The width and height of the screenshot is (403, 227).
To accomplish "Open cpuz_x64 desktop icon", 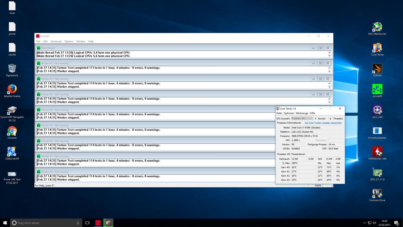I will (x=377, y=111).
